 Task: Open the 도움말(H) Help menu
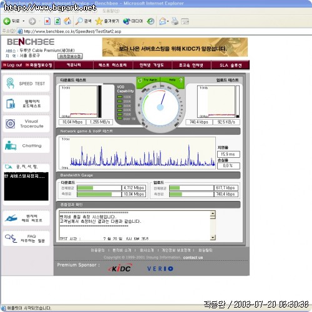[x=111, y=11]
